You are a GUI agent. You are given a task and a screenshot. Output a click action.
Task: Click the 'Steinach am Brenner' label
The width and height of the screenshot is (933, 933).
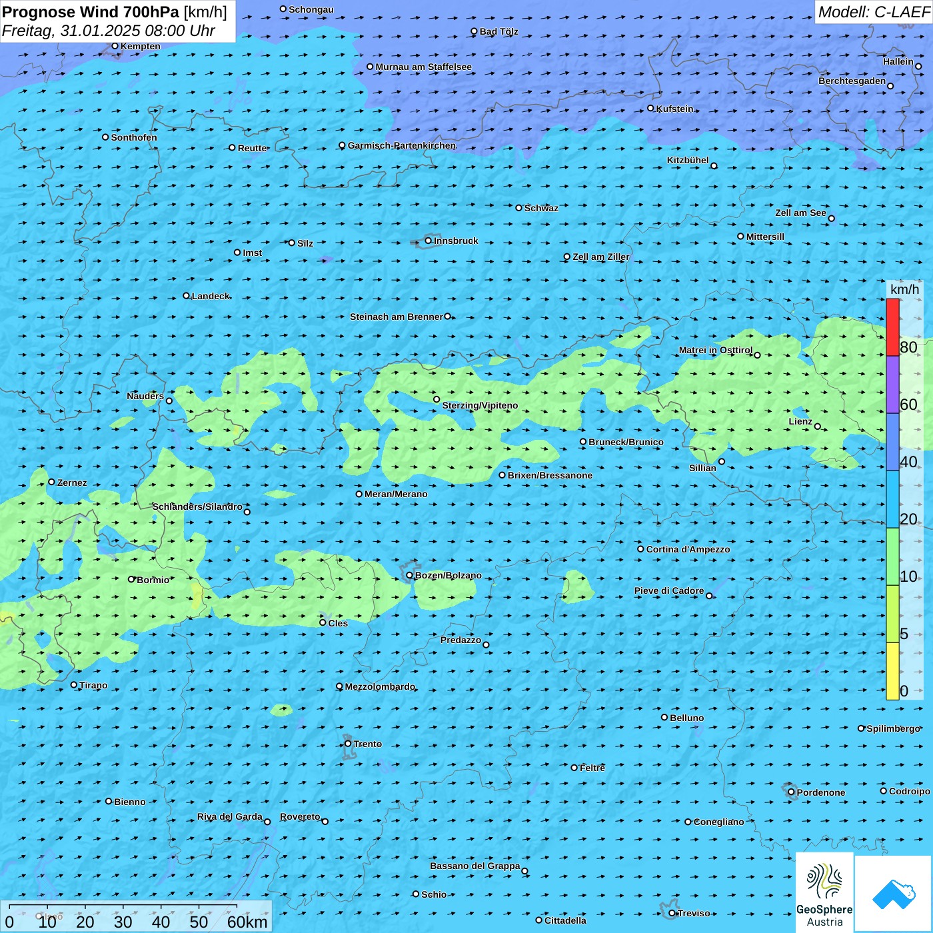tap(396, 317)
